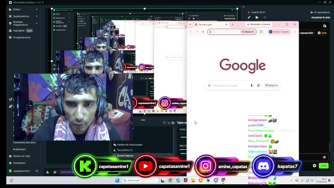This screenshot has height=188, width=334.
Task: Stop page loading in Chrome
Action: click(x=203, y=32)
